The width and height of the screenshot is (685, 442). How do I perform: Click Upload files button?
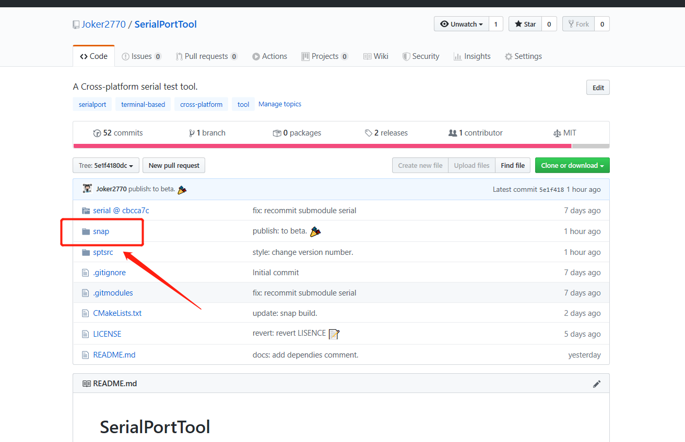pos(471,165)
